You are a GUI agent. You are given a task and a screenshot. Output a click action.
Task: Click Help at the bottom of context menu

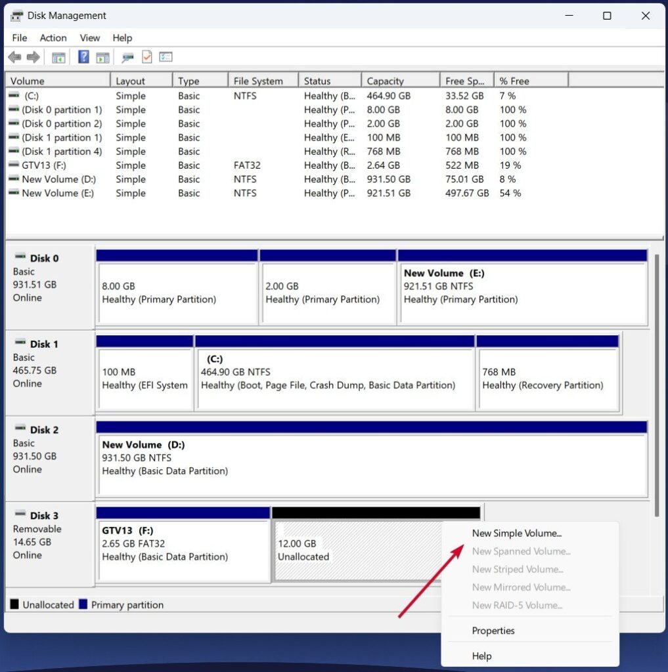(481, 656)
